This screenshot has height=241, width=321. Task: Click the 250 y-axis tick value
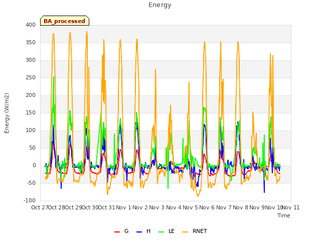(x=31, y=78)
